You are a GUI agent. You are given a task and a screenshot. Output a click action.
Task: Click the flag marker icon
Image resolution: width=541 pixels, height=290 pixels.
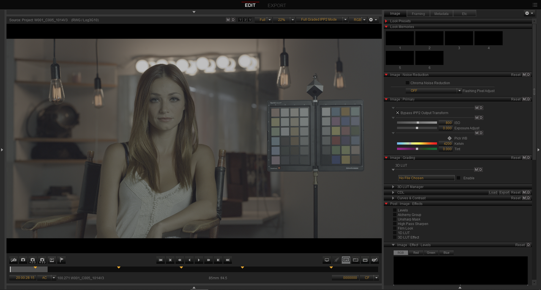tap(62, 260)
